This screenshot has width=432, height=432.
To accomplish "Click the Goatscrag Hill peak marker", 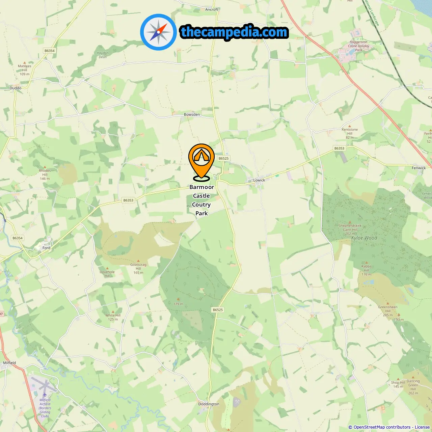I will (138, 261).
